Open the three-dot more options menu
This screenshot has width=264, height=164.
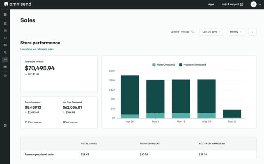tap(252, 32)
